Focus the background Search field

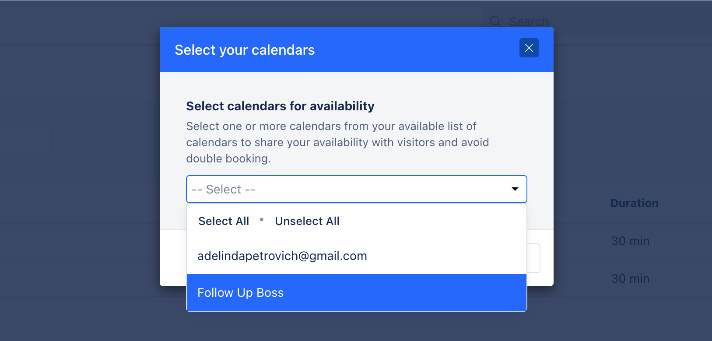point(597,21)
